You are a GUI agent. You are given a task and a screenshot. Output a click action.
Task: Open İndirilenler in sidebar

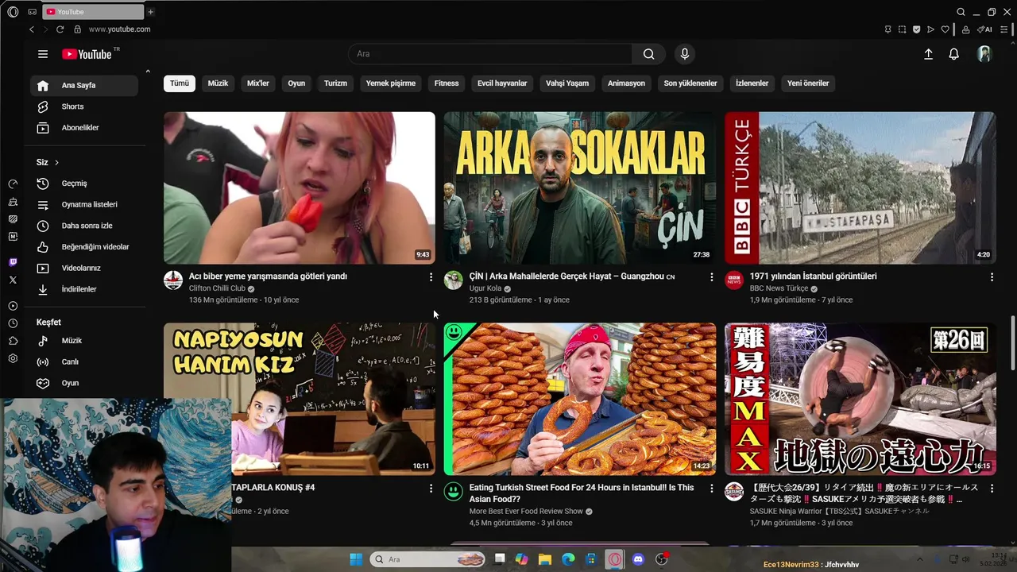[84, 289]
